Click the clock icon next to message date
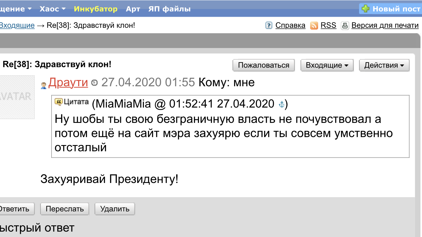The width and height of the screenshot is (422, 237). 94,83
